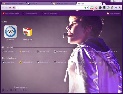Image resolution: width=123 pixels, height=94 pixels.
Task: Collapse the Apps section
Action: [1, 22]
